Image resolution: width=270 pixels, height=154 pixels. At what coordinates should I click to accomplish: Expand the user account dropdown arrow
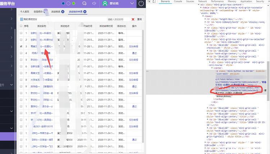(133, 4)
